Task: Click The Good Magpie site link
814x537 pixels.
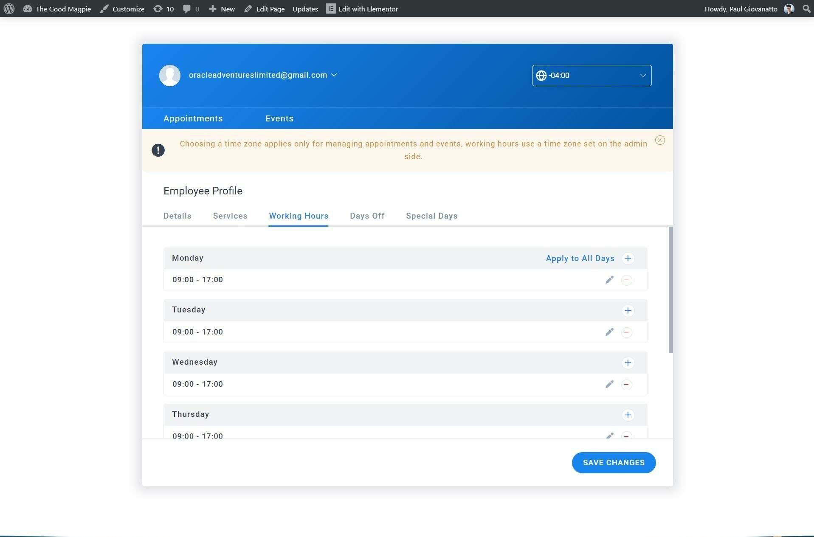Action: (57, 9)
